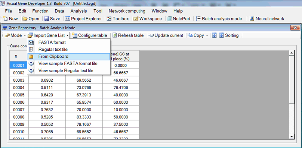302x148 pixels.
Task: Refresh table in Gene Repository
Action: coord(128,35)
